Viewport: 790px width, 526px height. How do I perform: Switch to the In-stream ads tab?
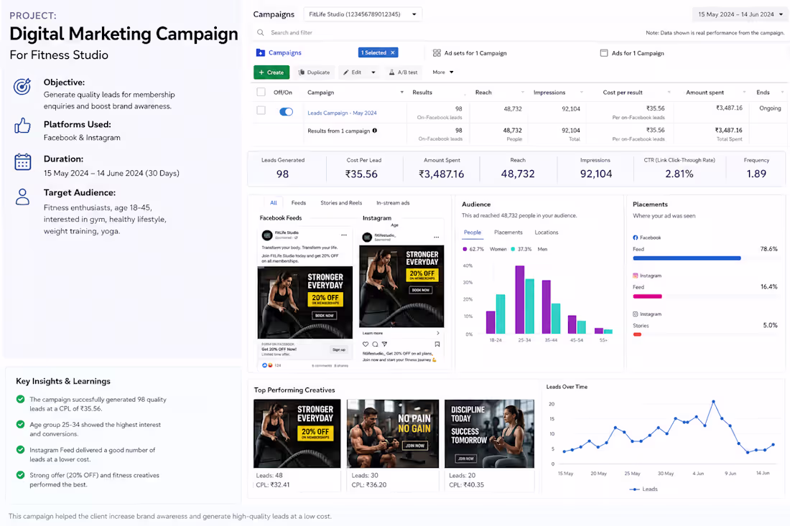pyautogui.click(x=393, y=203)
